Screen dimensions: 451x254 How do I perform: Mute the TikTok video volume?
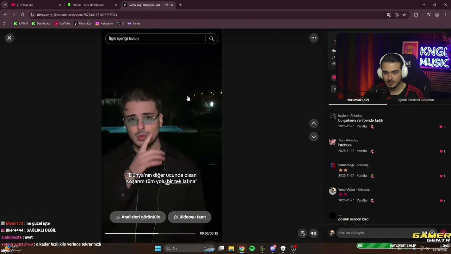[x=314, y=233]
